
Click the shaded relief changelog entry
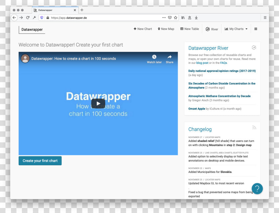[x=221, y=143]
